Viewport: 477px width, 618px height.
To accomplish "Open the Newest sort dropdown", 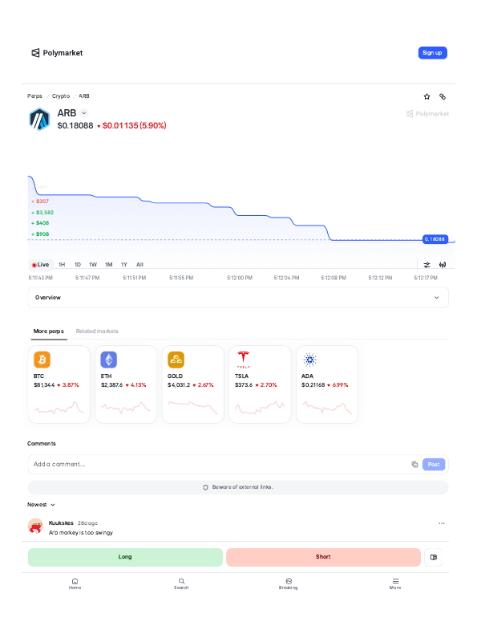I will click(41, 505).
